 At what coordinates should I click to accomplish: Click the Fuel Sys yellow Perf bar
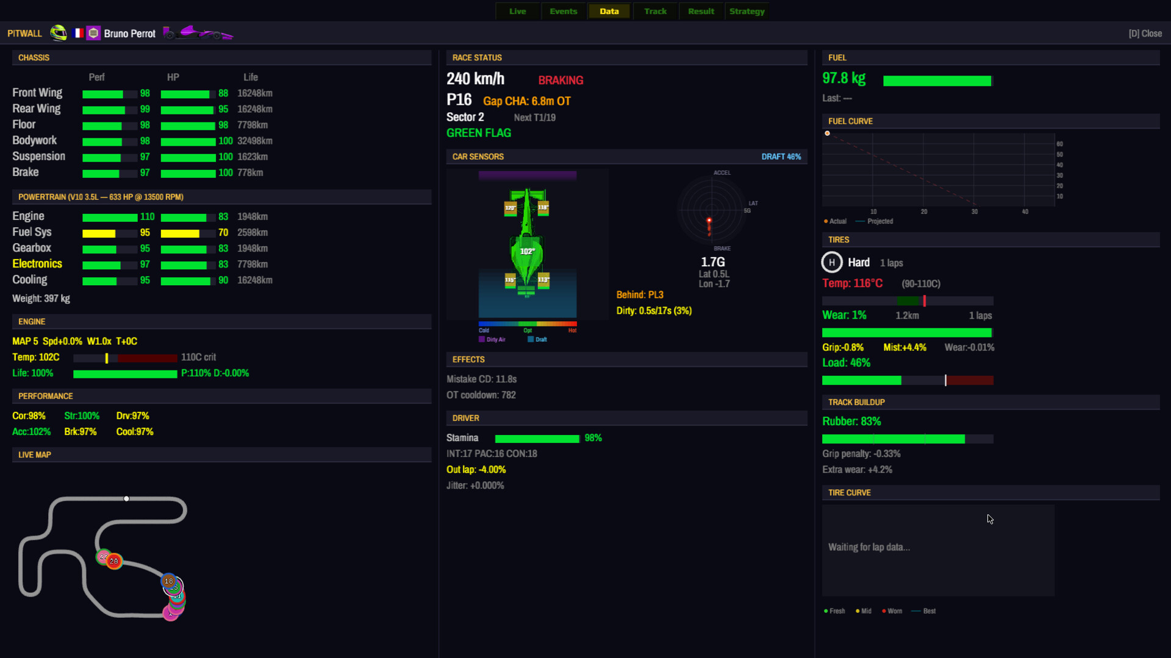click(x=110, y=233)
